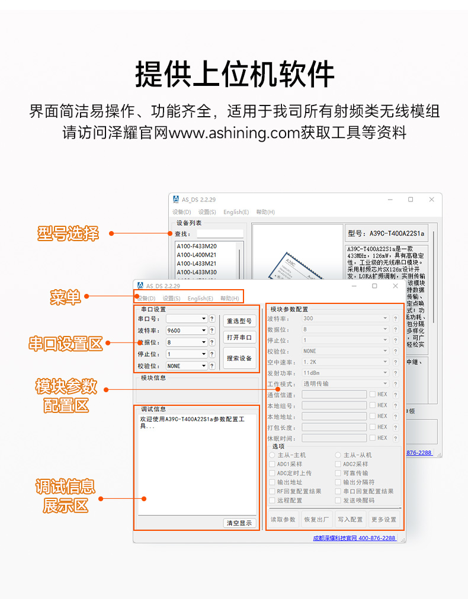Click help icon for module 数据位 8
The width and height of the screenshot is (468, 599).
tap(395, 329)
